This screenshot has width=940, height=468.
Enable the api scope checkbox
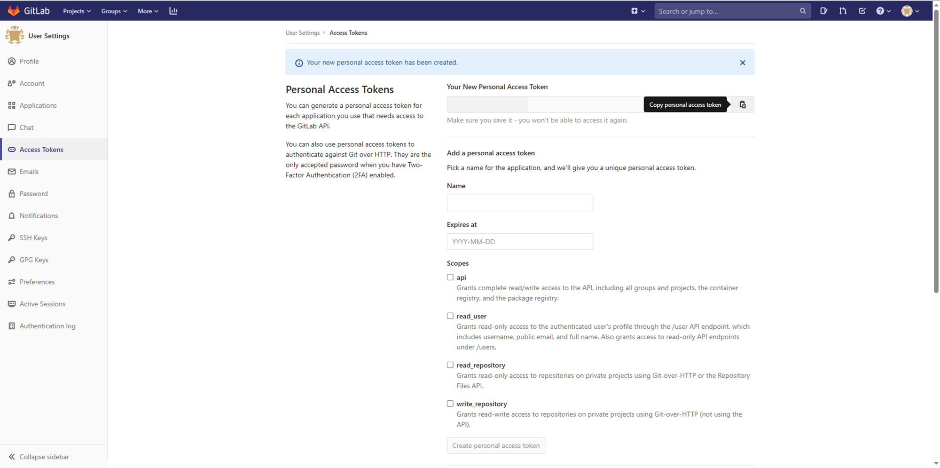click(450, 277)
